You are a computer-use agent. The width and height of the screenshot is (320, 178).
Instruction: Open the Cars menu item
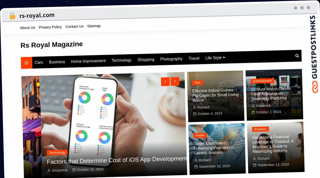point(39,62)
